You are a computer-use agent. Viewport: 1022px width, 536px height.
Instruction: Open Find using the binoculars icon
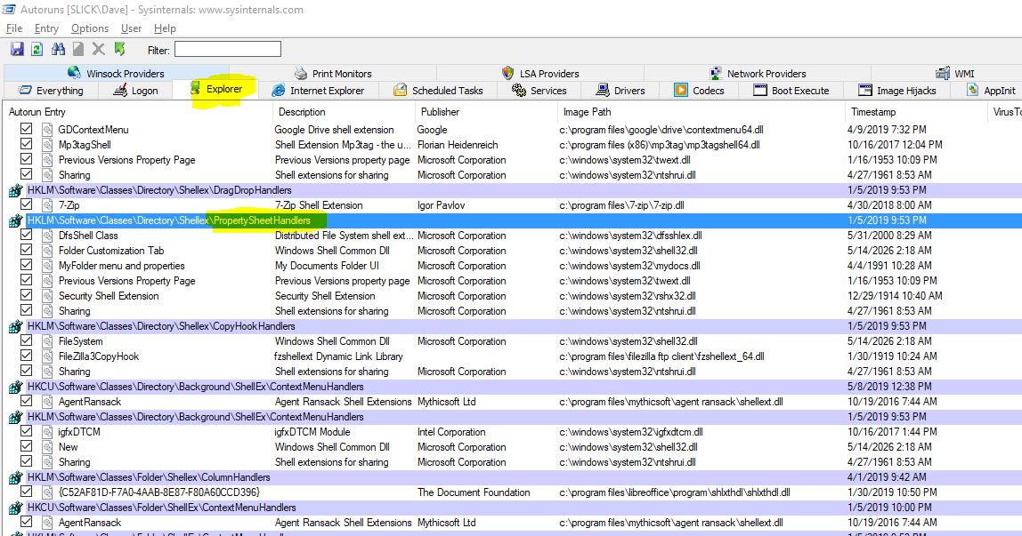pos(58,49)
